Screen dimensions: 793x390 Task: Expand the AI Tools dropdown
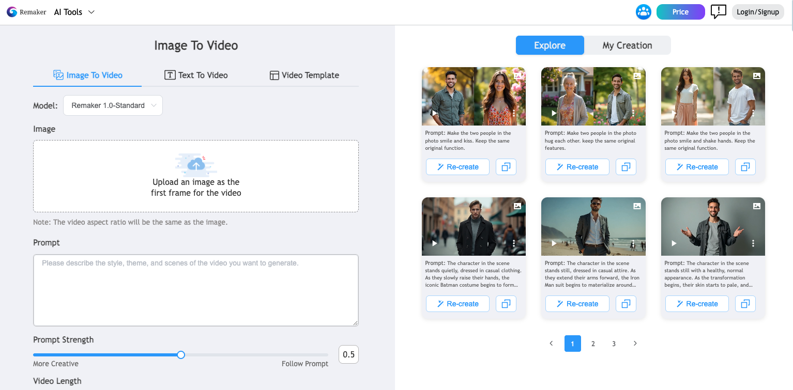pyautogui.click(x=74, y=11)
